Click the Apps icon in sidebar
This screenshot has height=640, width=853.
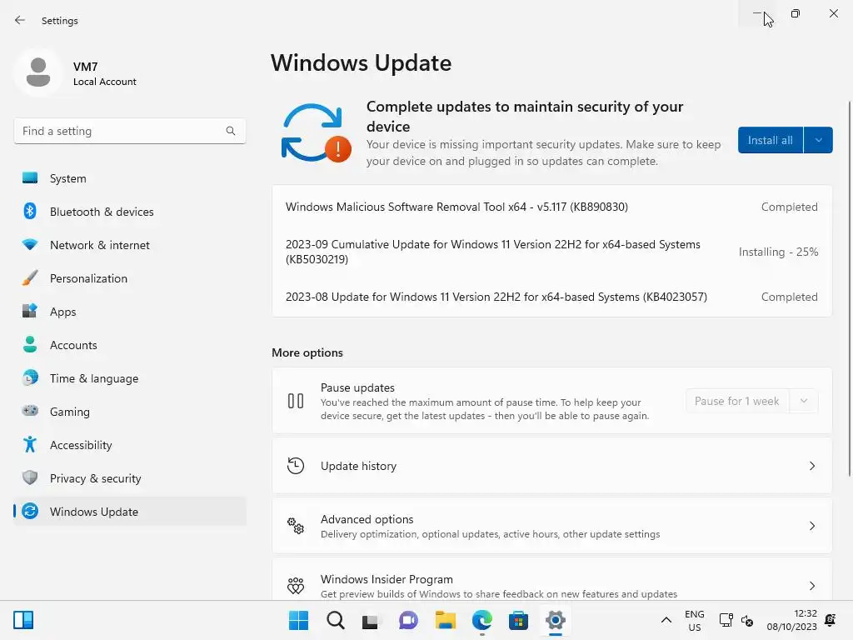[30, 311]
